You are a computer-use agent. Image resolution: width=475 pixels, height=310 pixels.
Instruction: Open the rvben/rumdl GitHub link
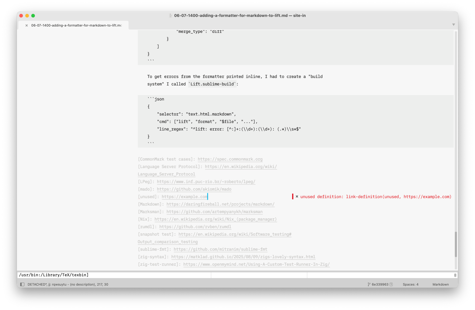coord(195,227)
